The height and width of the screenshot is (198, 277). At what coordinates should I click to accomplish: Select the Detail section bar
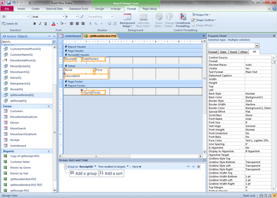pos(133,66)
